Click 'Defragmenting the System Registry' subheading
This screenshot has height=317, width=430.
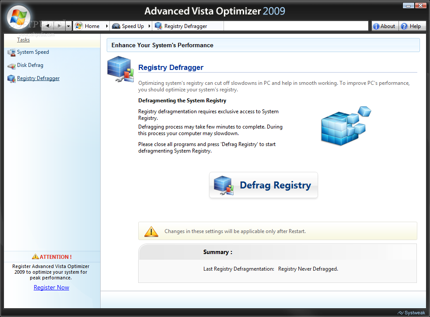coord(182,101)
